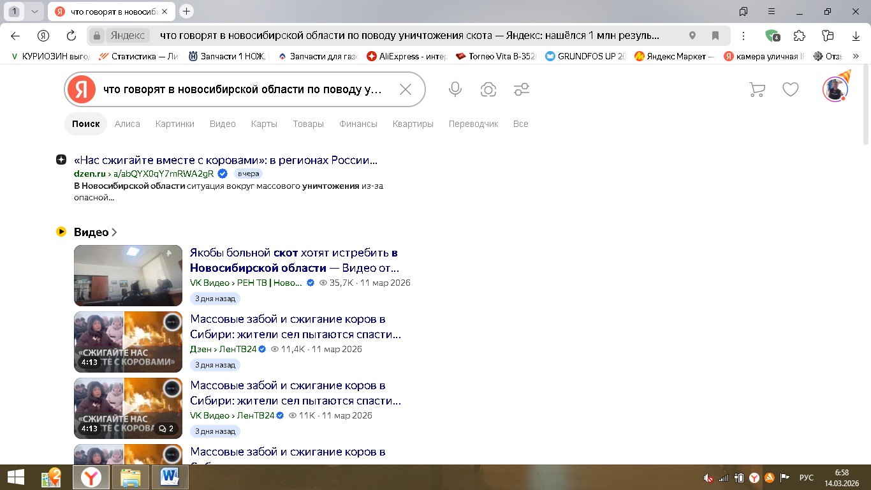Switch to the Видео tab

tap(223, 124)
